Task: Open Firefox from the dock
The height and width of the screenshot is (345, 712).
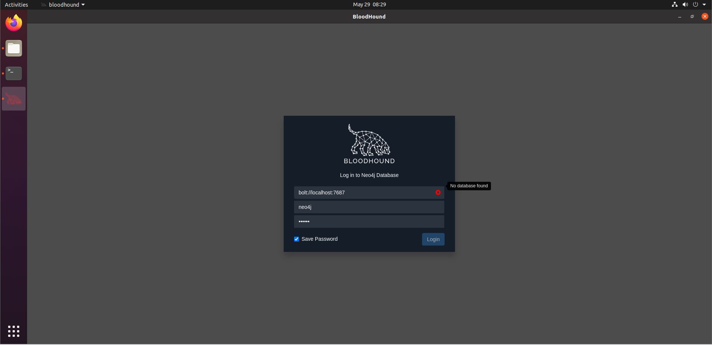Action: click(14, 23)
